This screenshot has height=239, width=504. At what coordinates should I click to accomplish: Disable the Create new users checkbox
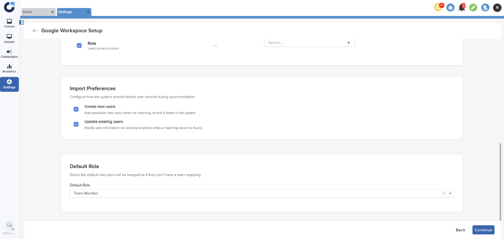coord(76,109)
